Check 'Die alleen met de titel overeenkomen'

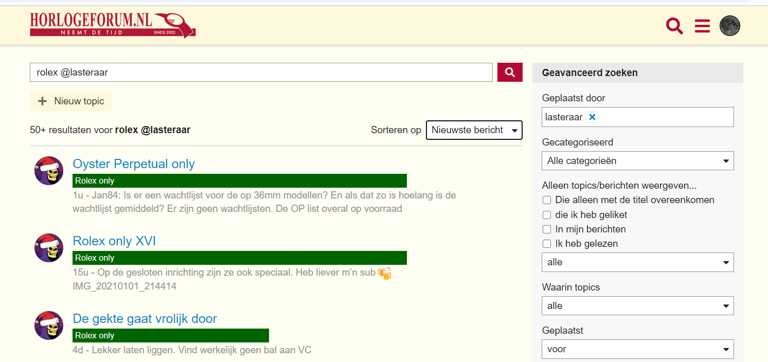pyautogui.click(x=547, y=200)
